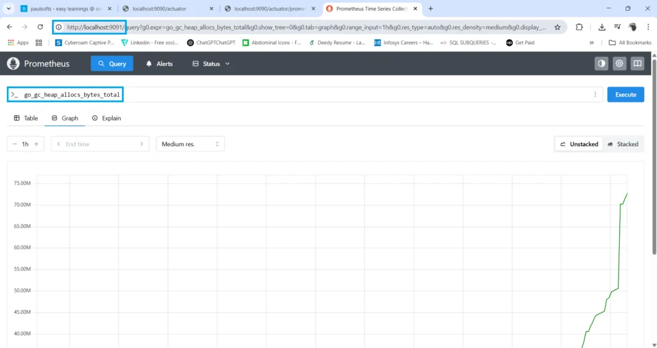The image size is (657, 348).
Task: Open the Abdominal Icons bookmark
Action: pyautogui.click(x=272, y=43)
